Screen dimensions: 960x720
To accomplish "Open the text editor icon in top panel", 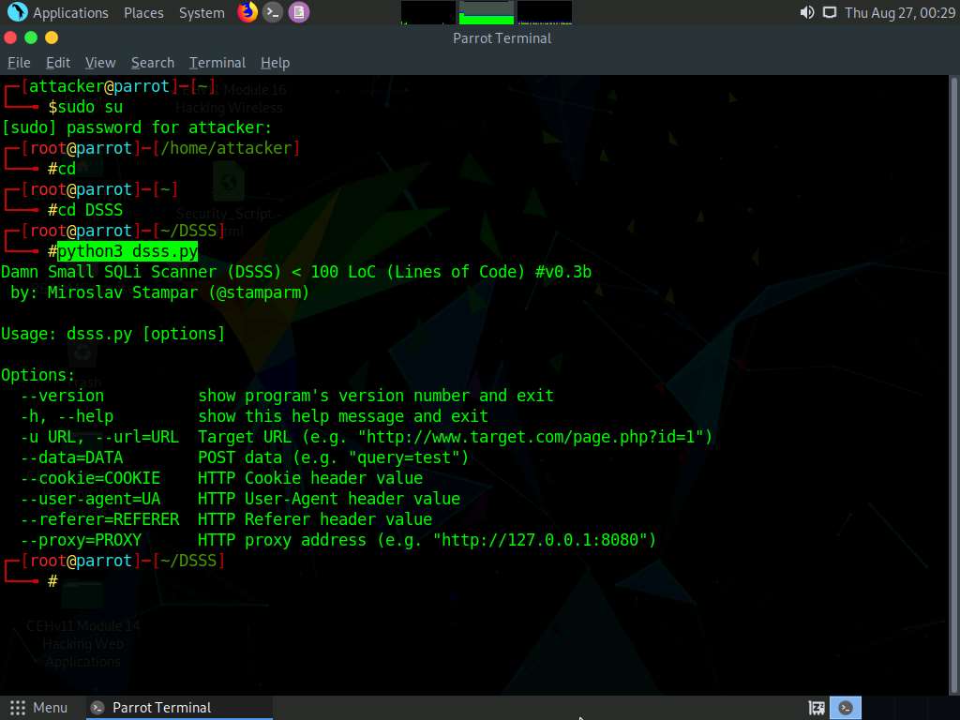I will click(299, 12).
